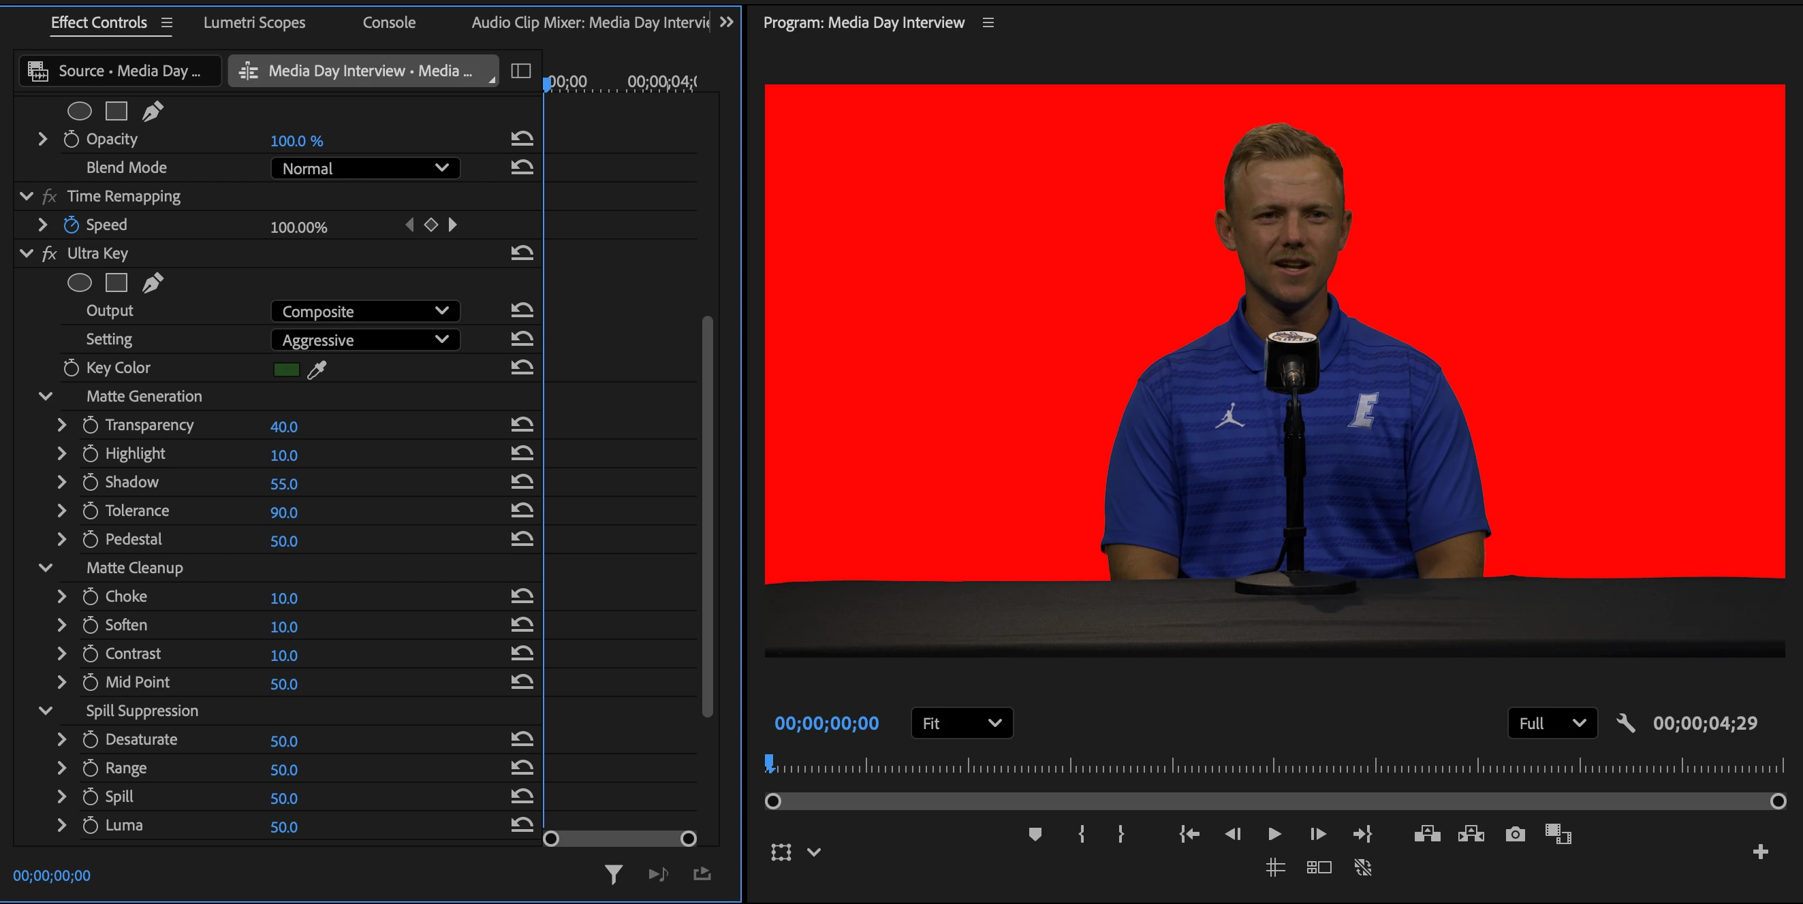Create ellipse mask under Ultra Key

[79, 282]
